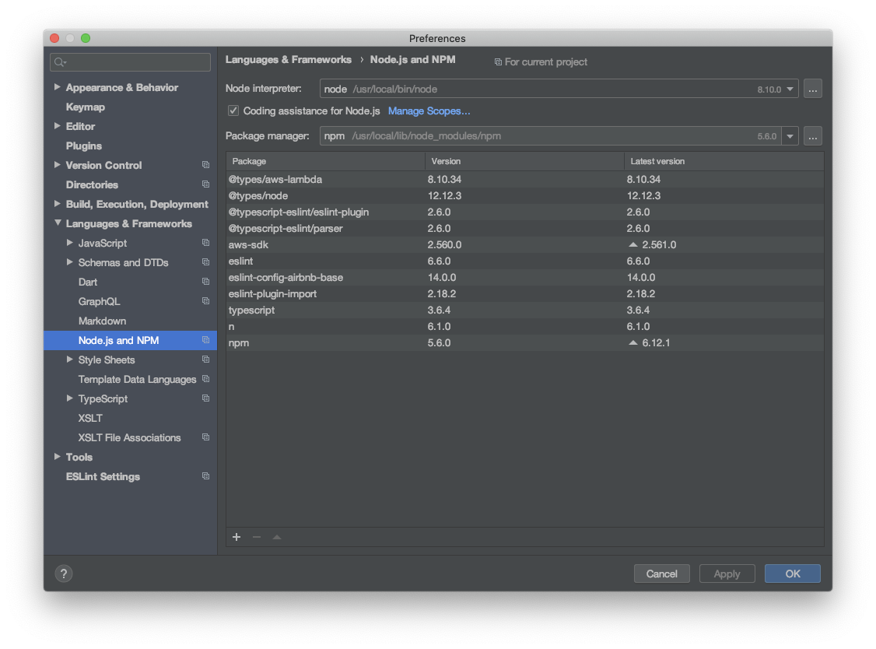Browse for package manager with ellipsis button
This screenshot has width=876, height=649.
812,136
